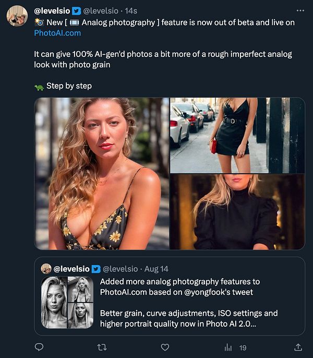313x358 pixels.
Task: Open photo of woman in black dress
Action: pyautogui.click(x=237, y=135)
